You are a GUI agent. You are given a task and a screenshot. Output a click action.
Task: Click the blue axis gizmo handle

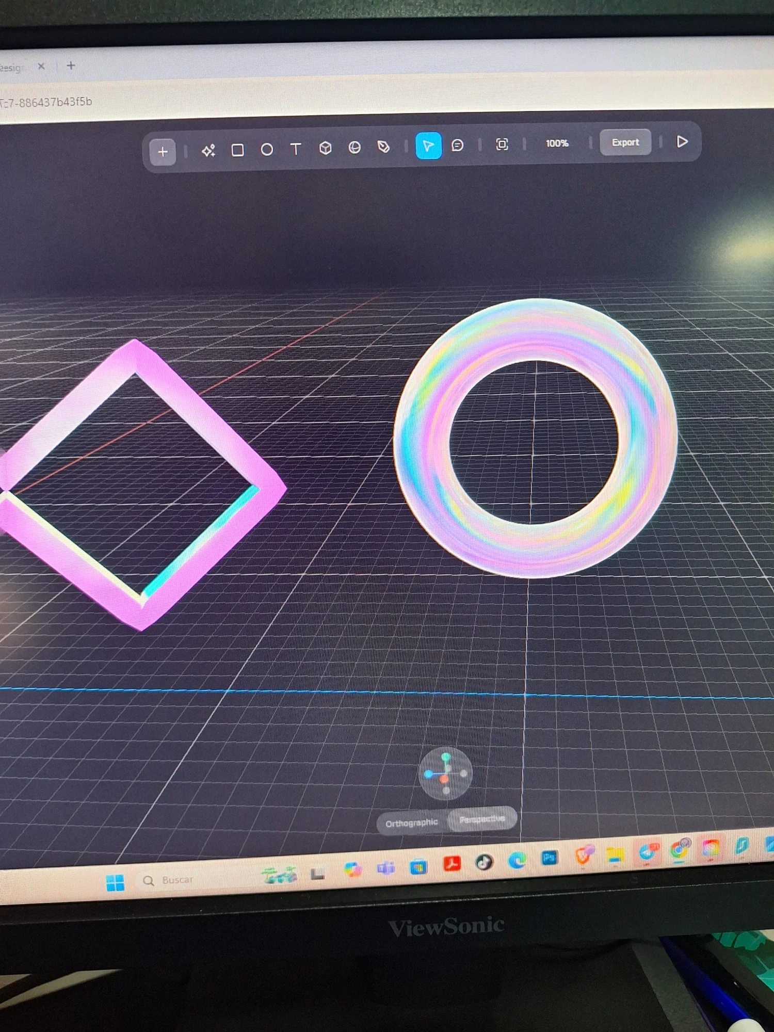click(x=428, y=774)
